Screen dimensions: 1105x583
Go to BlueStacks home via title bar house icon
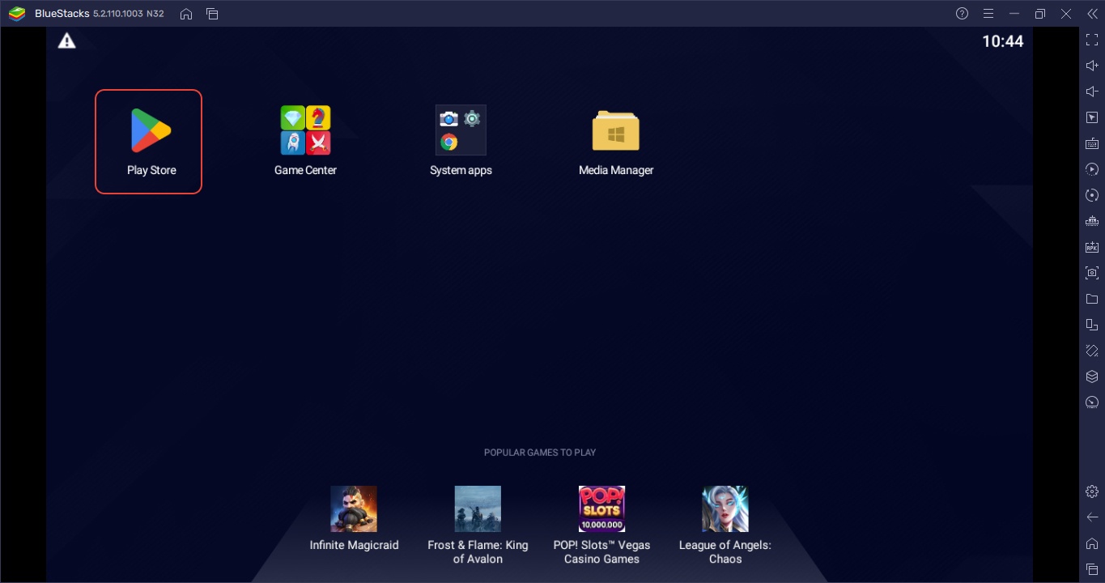(186, 14)
